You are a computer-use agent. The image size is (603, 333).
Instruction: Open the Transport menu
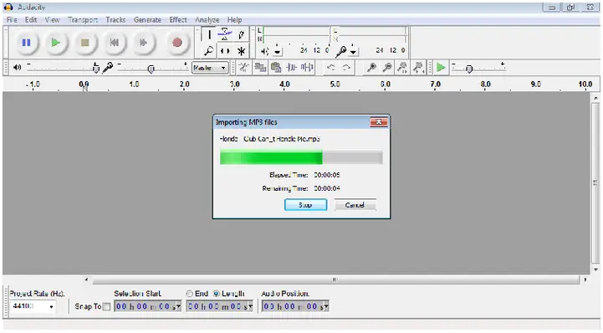tap(83, 19)
